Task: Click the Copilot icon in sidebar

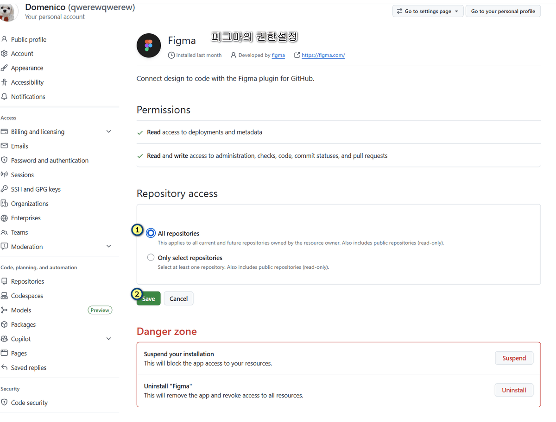Action: 5,339
